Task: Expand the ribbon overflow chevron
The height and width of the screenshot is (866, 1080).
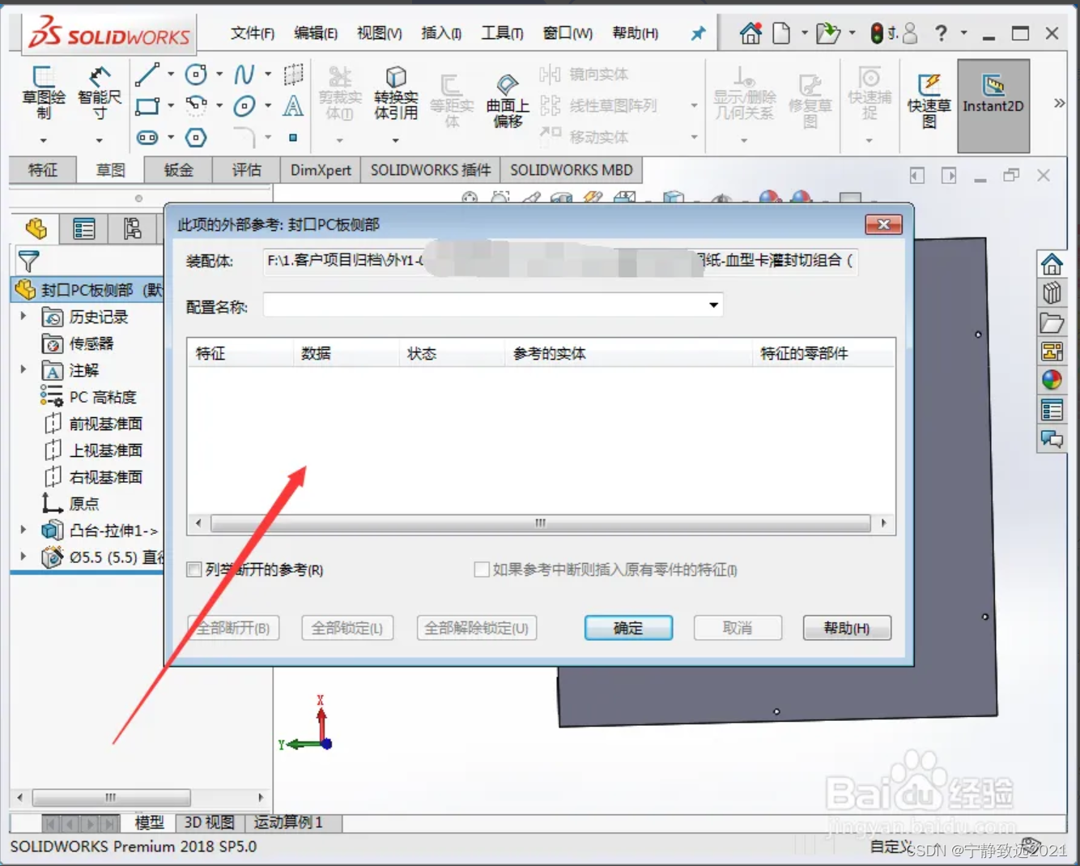Action: [x=1059, y=103]
